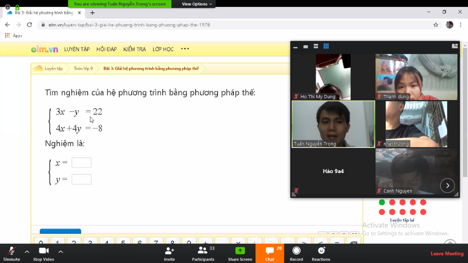
Task: Switch video panel to single speaker view
Action: click(306, 47)
